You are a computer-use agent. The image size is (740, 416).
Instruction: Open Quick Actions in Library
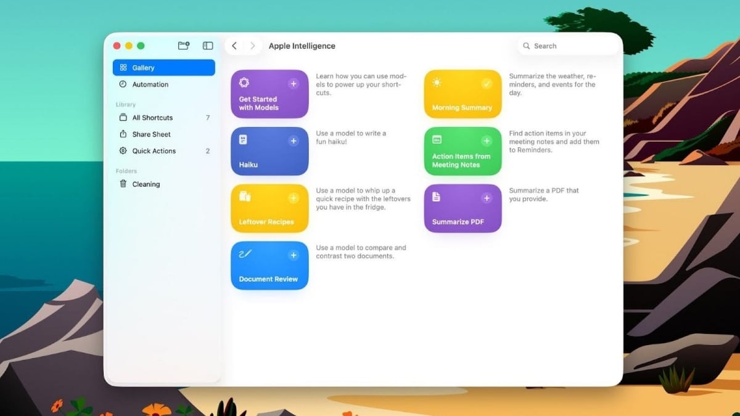[x=163, y=151]
